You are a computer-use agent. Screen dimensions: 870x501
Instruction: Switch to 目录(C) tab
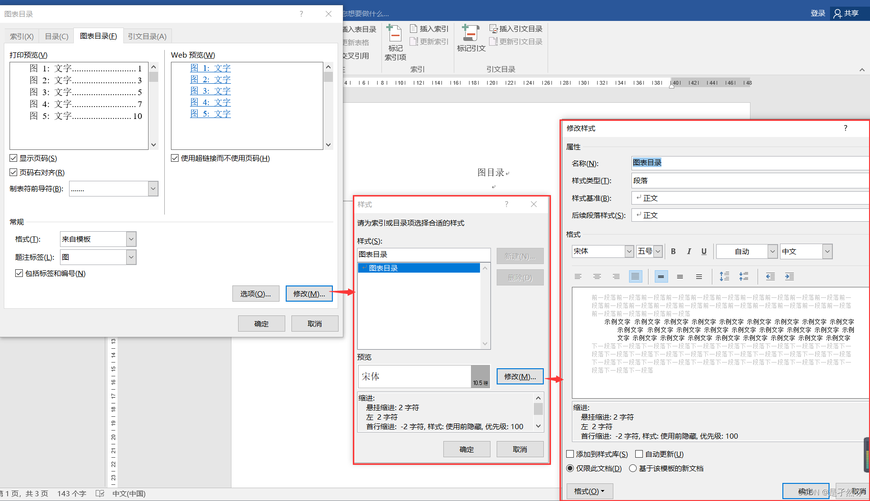(57, 36)
